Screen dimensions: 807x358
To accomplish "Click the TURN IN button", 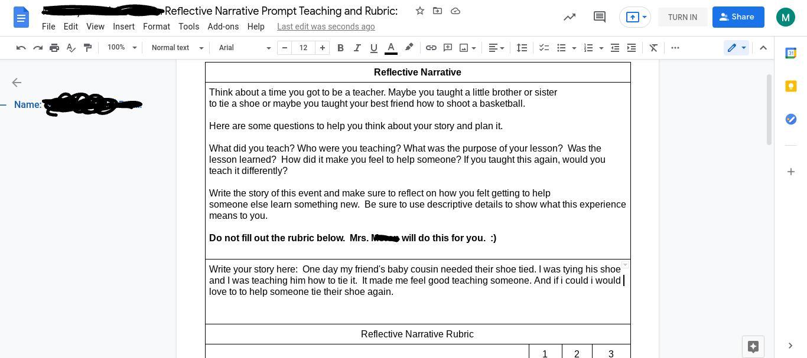I will click(682, 17).
